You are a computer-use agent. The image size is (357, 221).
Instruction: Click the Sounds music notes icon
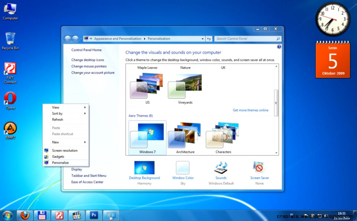pyautogui.click(x=221, y=168)
